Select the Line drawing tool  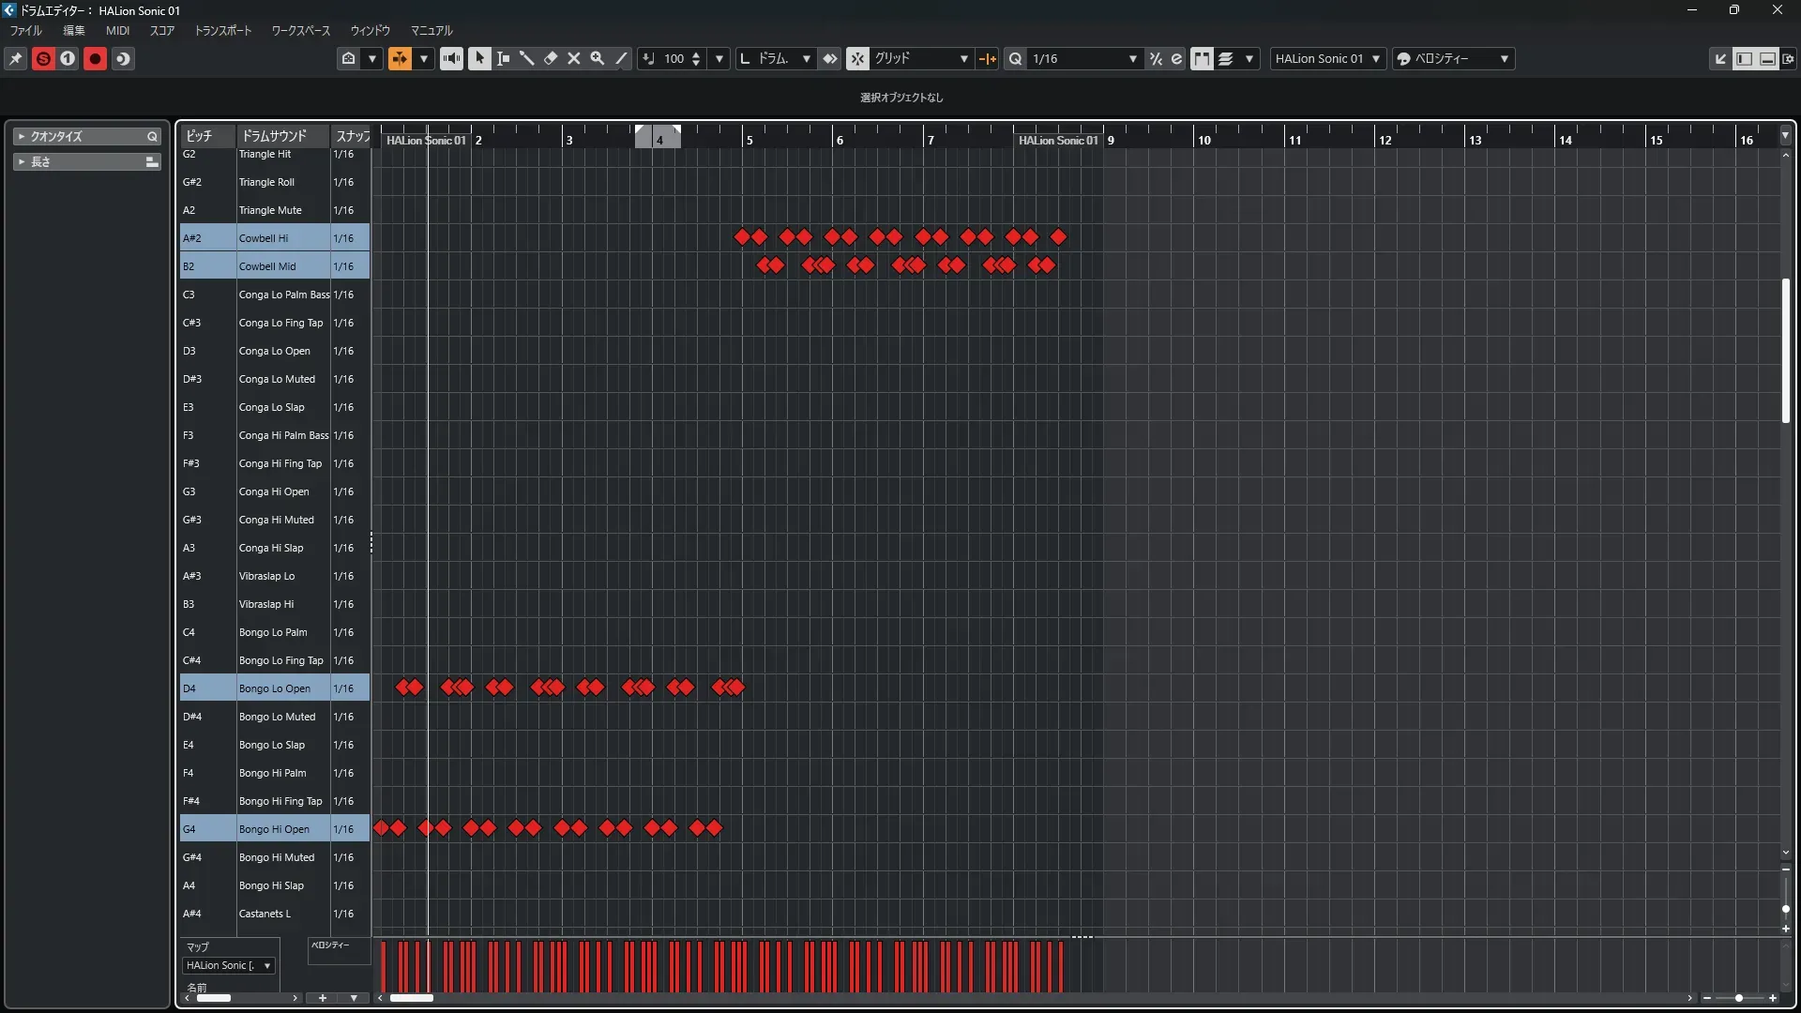tap(621, 58)
